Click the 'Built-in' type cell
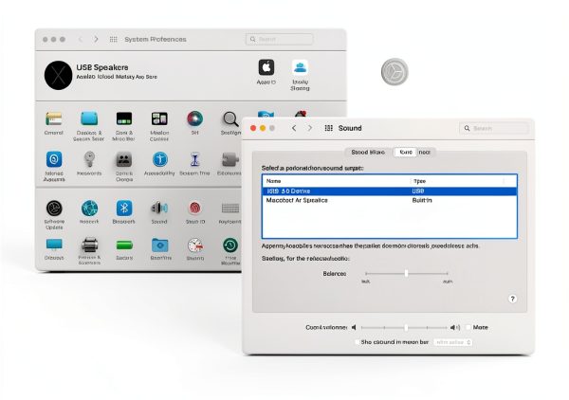 click(x=422, y=200)
